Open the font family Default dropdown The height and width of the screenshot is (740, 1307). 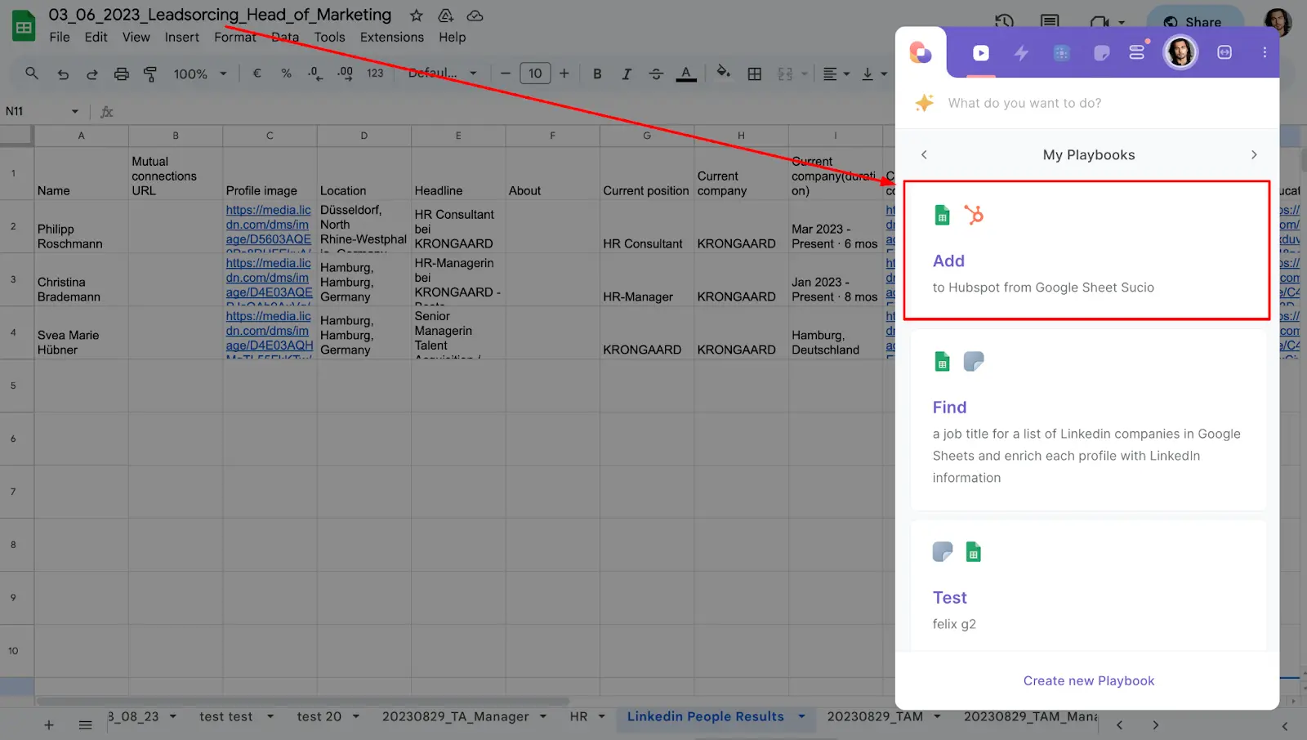click(x=442, y=74)
